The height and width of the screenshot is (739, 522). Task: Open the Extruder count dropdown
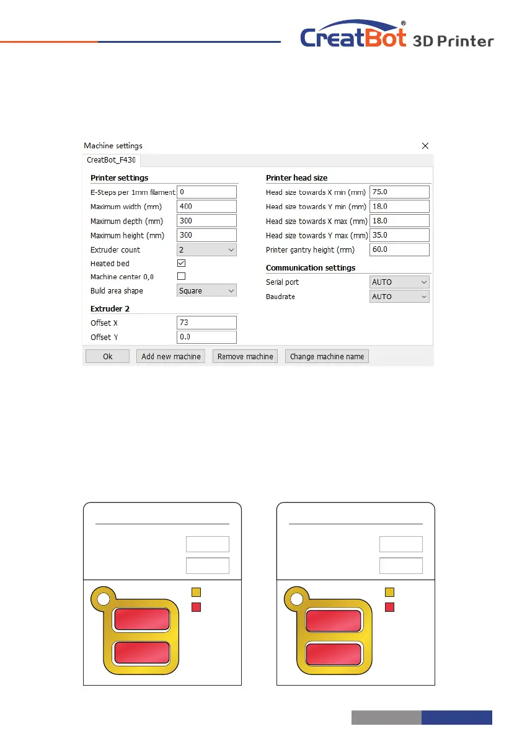click(x=206, y=250)
